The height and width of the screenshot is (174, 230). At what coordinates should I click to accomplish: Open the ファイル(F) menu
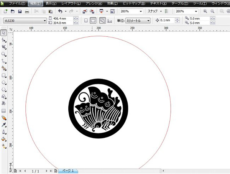pos(17,3)
